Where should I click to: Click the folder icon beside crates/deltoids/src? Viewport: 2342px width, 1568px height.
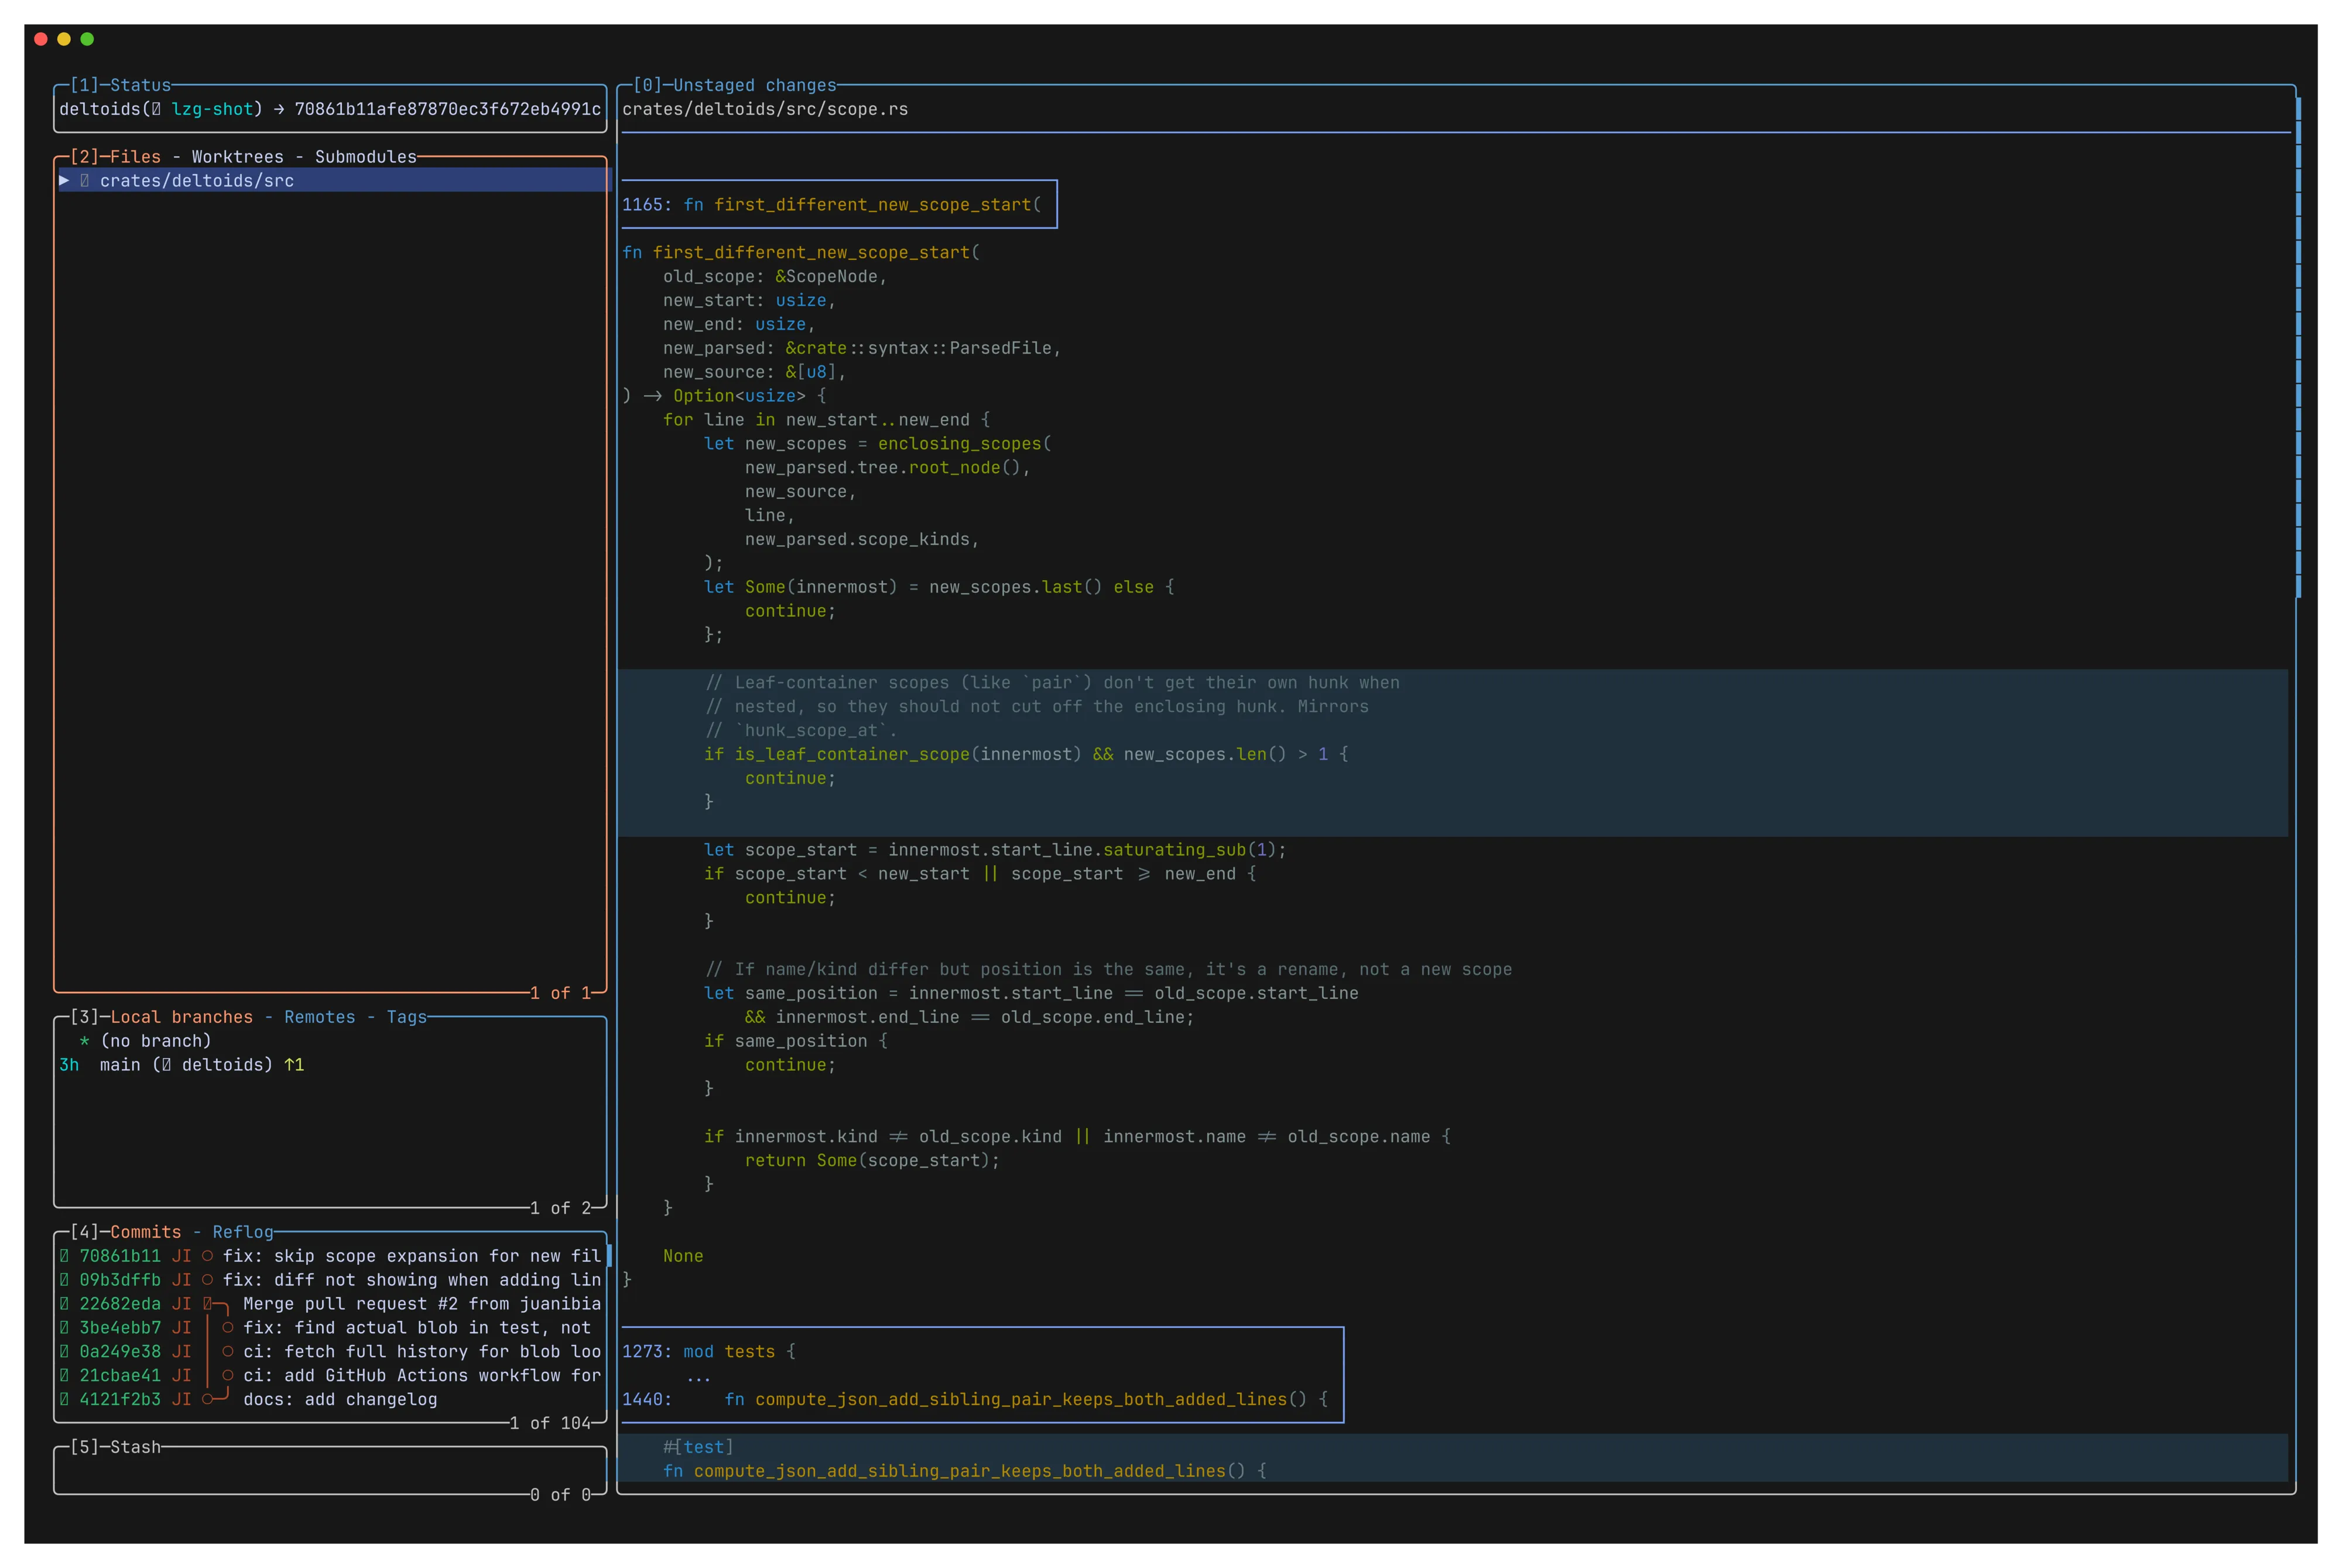coord(84,181)
